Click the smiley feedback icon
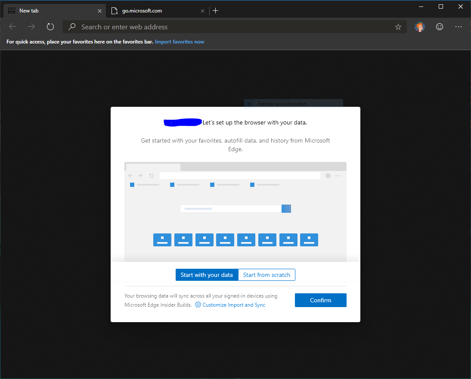 [440, 27]
